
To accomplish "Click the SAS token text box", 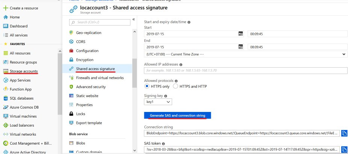I will (242, 149).
